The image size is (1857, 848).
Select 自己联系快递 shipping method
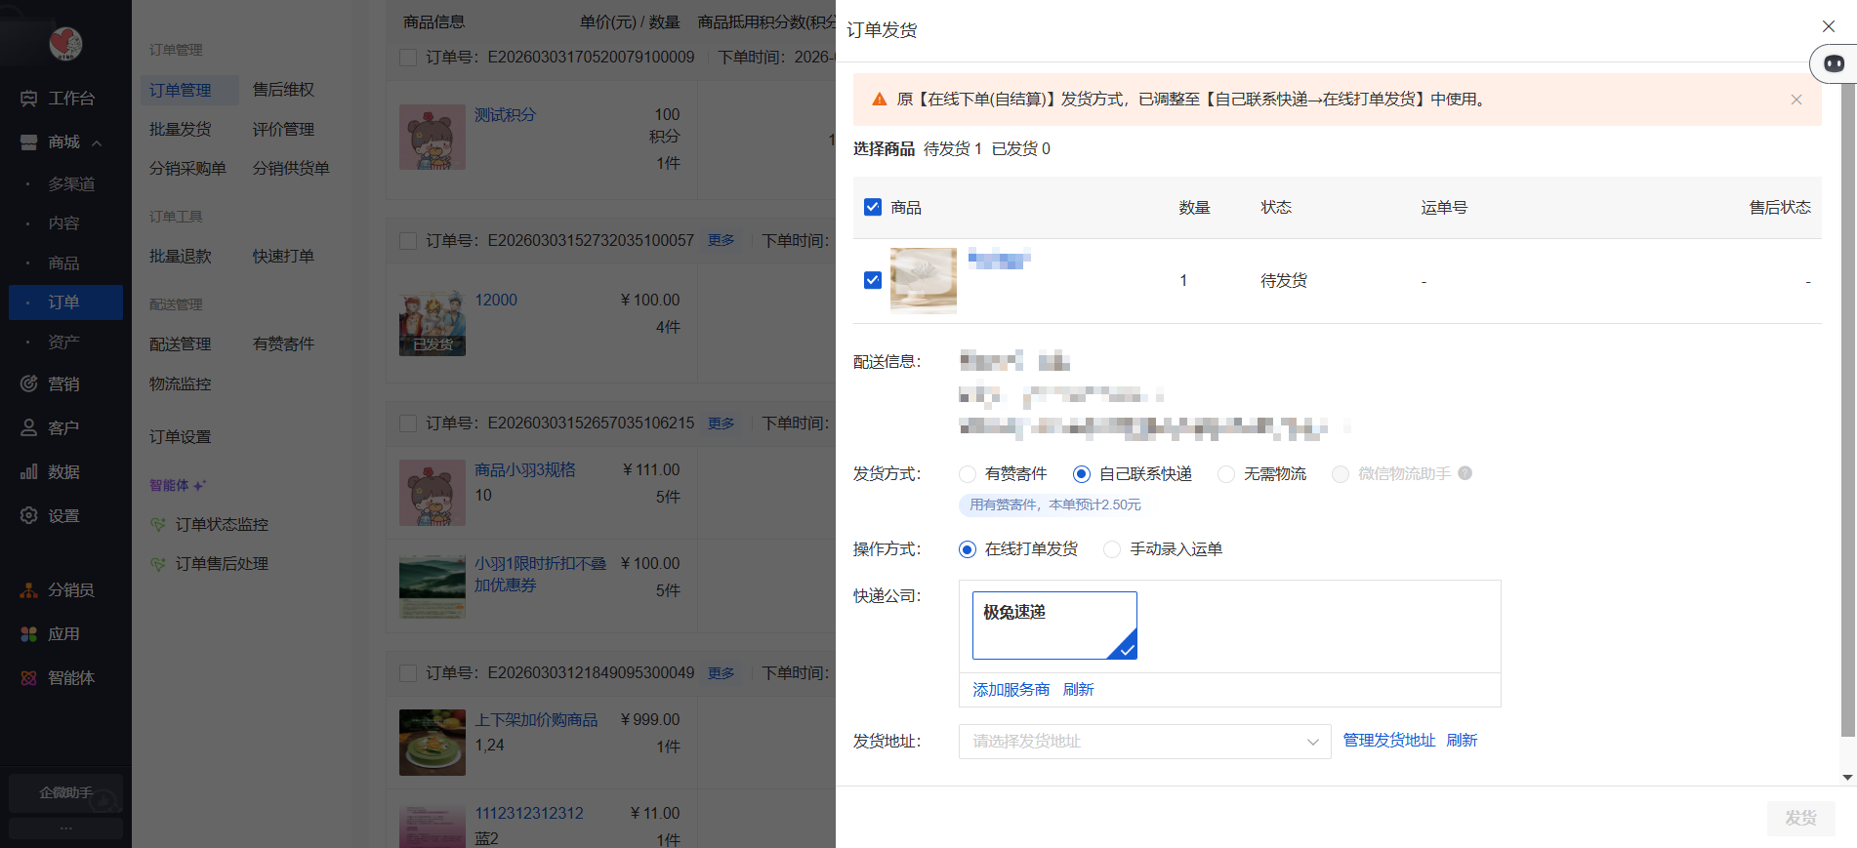[1082, 474]
